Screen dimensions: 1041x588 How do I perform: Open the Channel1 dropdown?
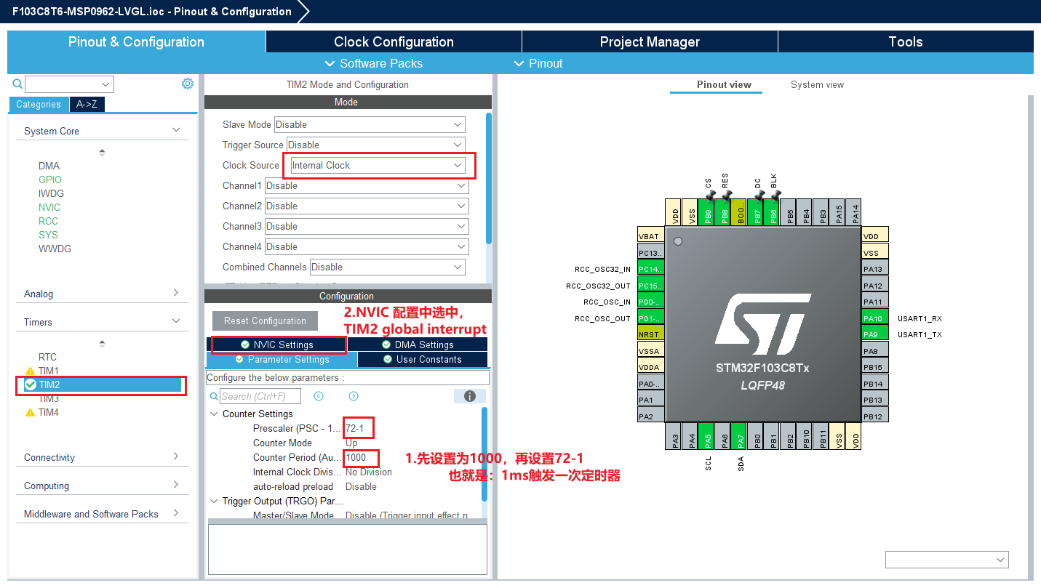click(367, 185)
